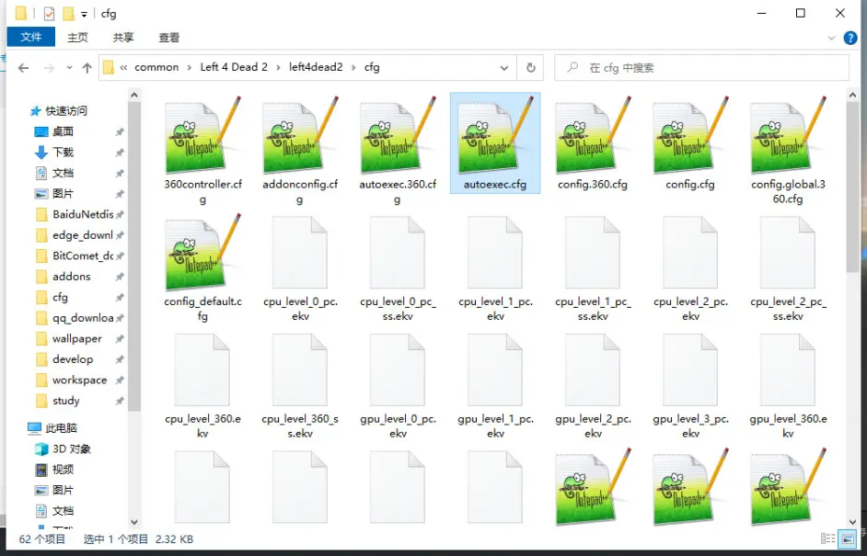Open edge_downl folder in sidebar

pyautogui.click(x=83, y=235)
